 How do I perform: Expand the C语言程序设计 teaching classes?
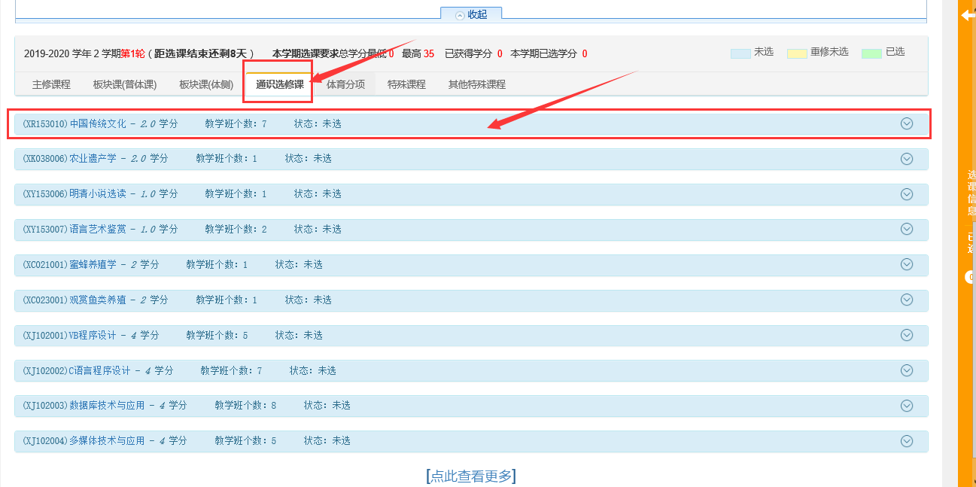[906, 370]
